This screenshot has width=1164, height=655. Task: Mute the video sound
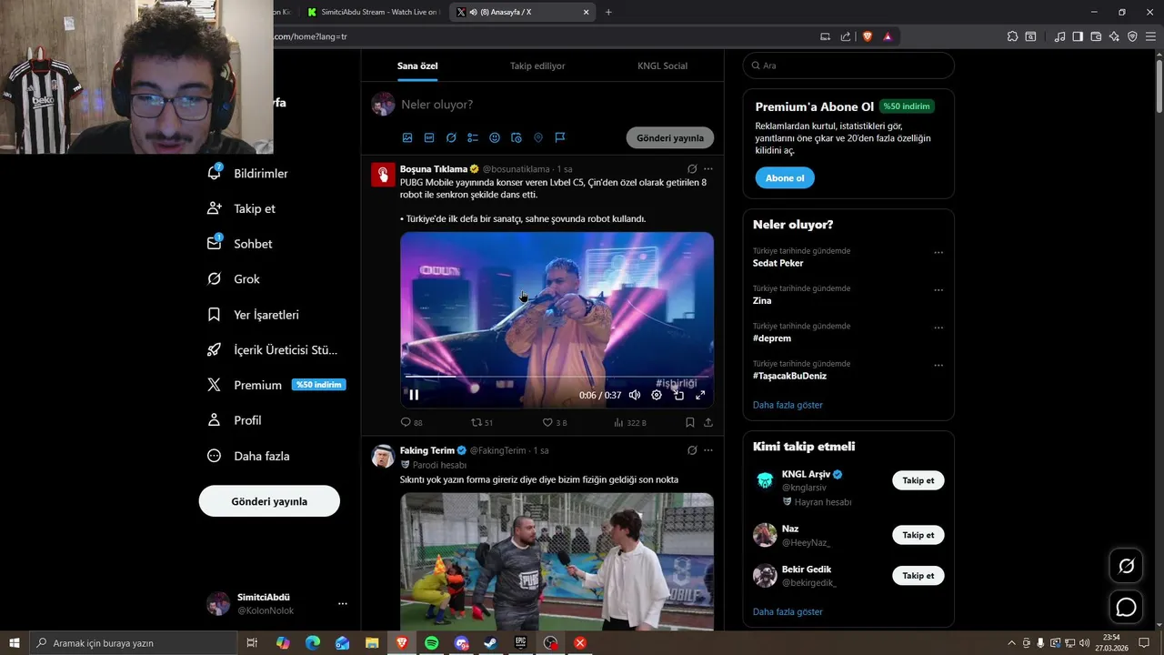pos(635,395)
